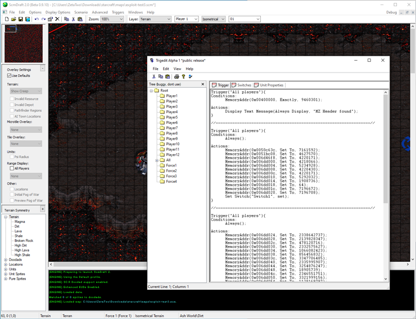Switch to the Switches tab
416x319 pixels.
241,86
